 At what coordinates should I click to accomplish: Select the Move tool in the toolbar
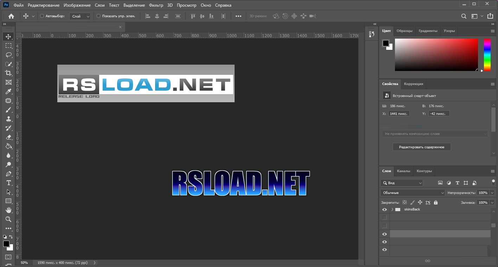(8, 37)
